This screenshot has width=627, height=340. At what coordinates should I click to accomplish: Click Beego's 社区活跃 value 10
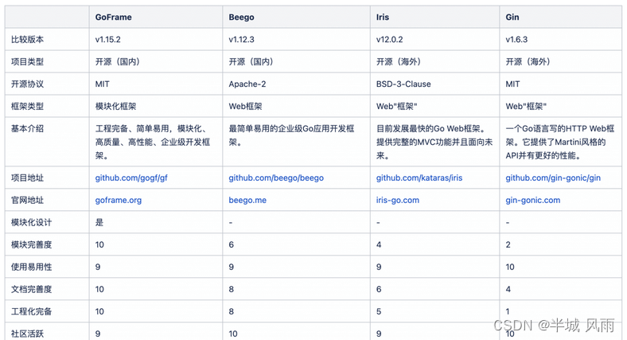click(233, 334)
